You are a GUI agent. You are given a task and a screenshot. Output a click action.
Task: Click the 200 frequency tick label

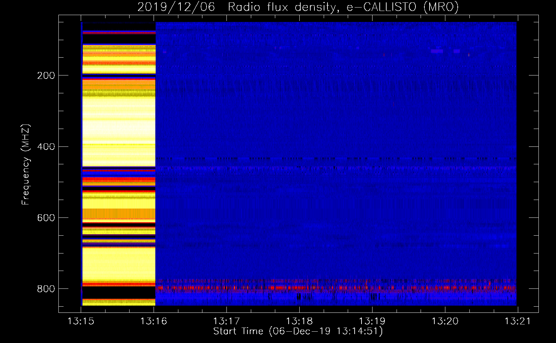click(46, 75)
